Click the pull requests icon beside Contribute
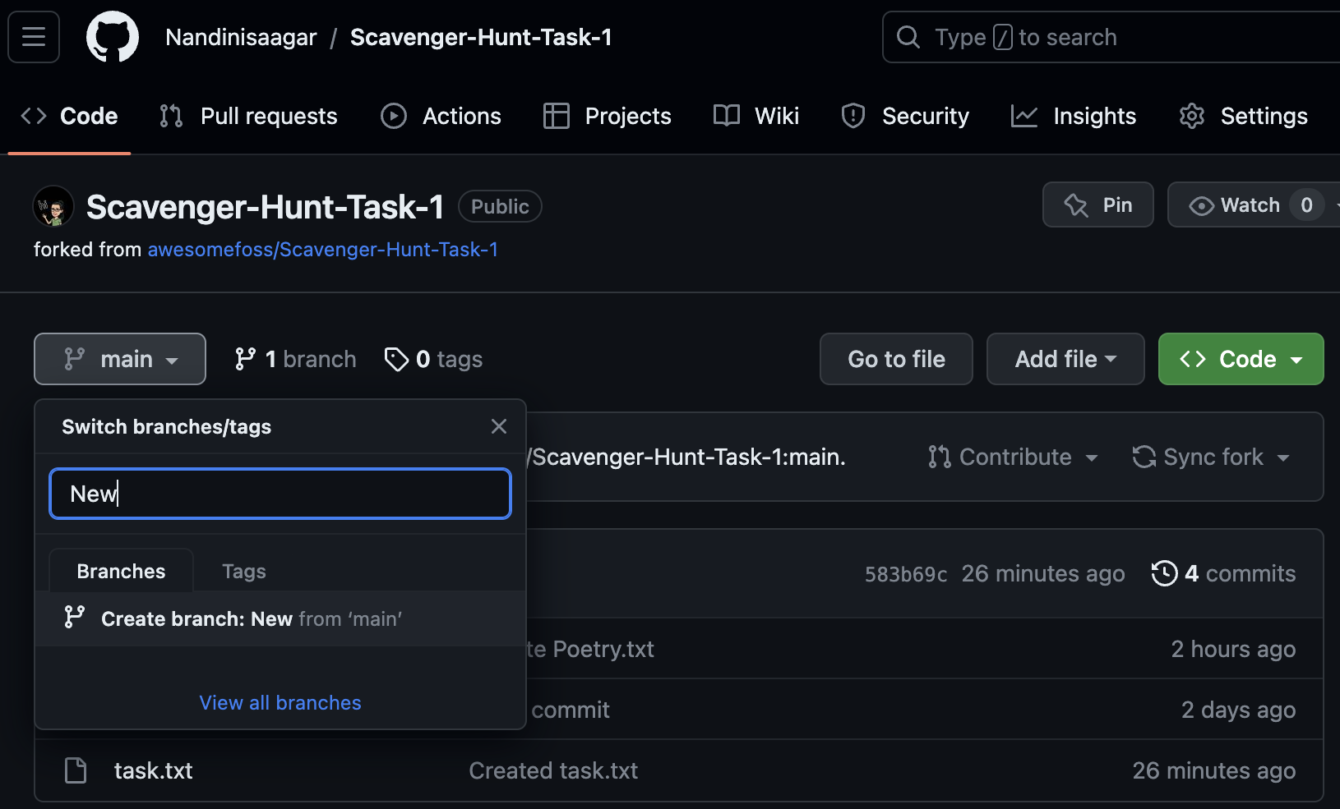1340x809 pixels. click(937, 457)
